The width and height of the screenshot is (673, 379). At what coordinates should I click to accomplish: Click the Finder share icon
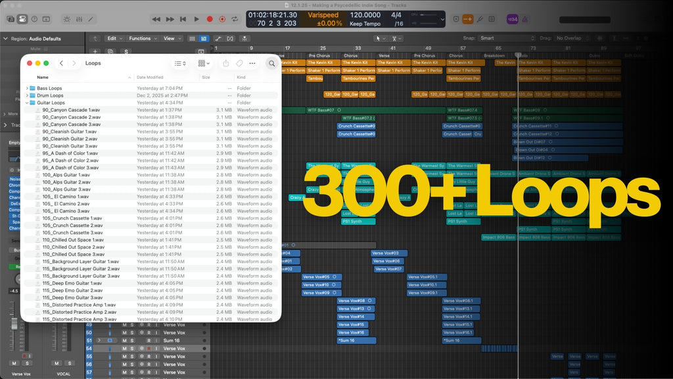[x=225, y=63]
